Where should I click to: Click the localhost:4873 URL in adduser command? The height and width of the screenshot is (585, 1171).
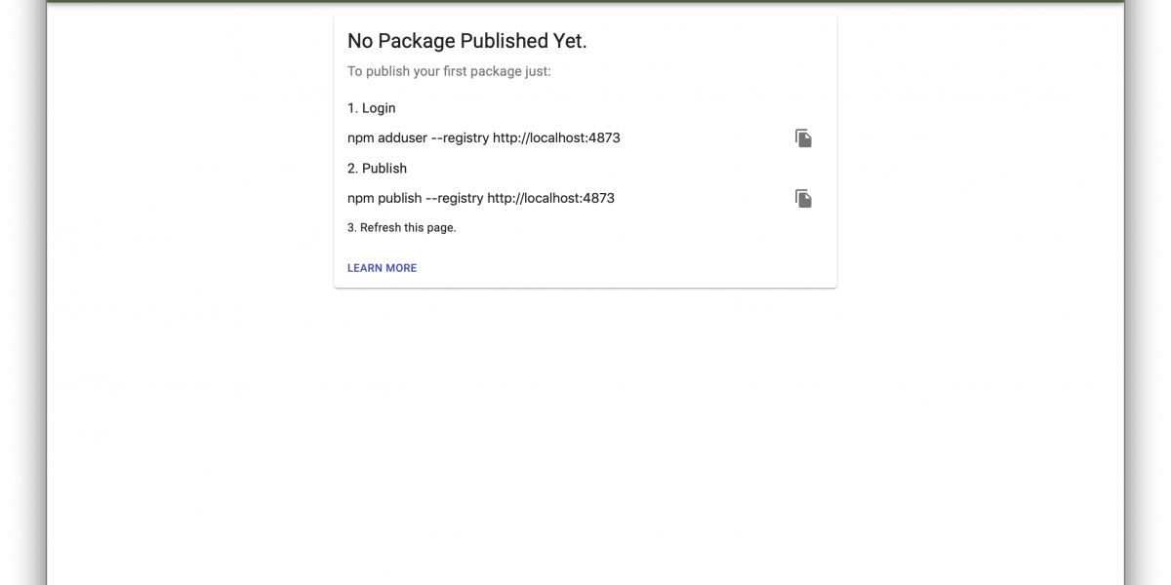pyautogui.click(x=556, y=138)
